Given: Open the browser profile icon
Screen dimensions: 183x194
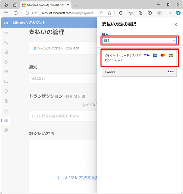Looking at the screenshot, I should click(x=160, y=13).
